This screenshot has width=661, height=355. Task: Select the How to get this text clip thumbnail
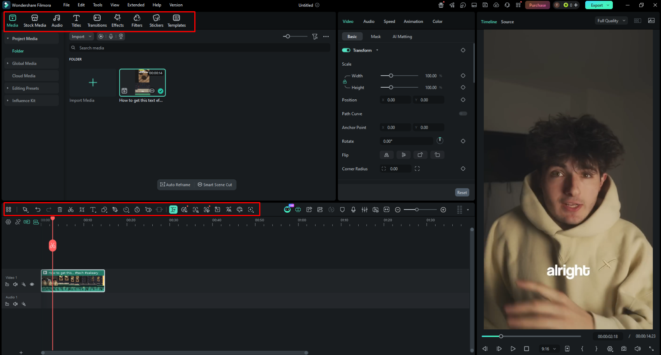[142, 83]
